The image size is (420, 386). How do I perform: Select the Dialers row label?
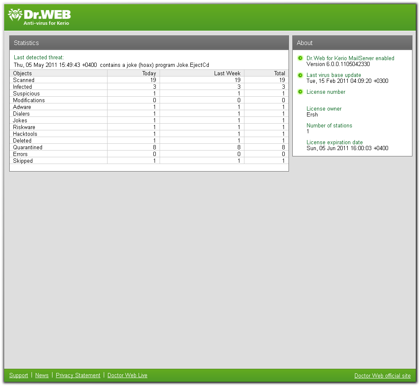21,114
